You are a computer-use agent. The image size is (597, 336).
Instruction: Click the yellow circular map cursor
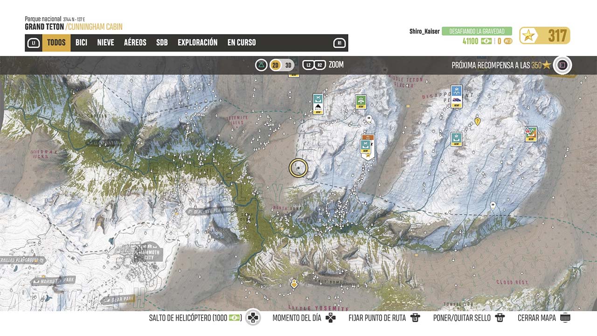298,168
